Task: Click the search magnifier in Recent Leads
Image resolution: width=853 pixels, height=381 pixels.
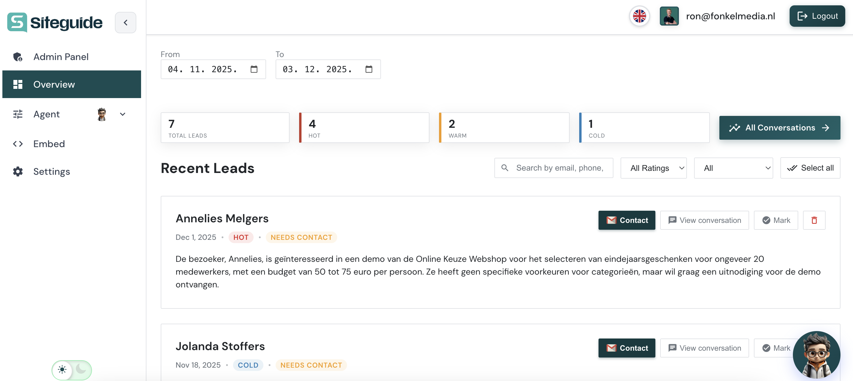Action: [x=505, y=168]
